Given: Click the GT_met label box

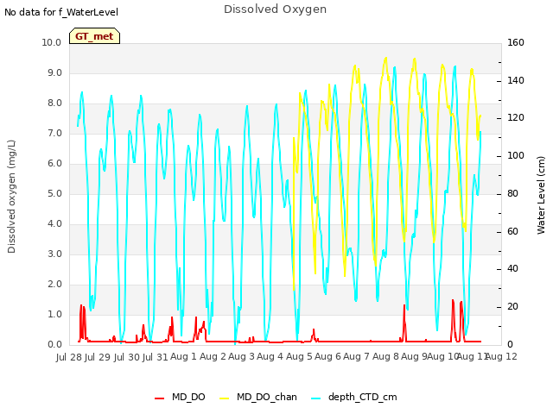Looking at the screenshot, I should [94, 36].
